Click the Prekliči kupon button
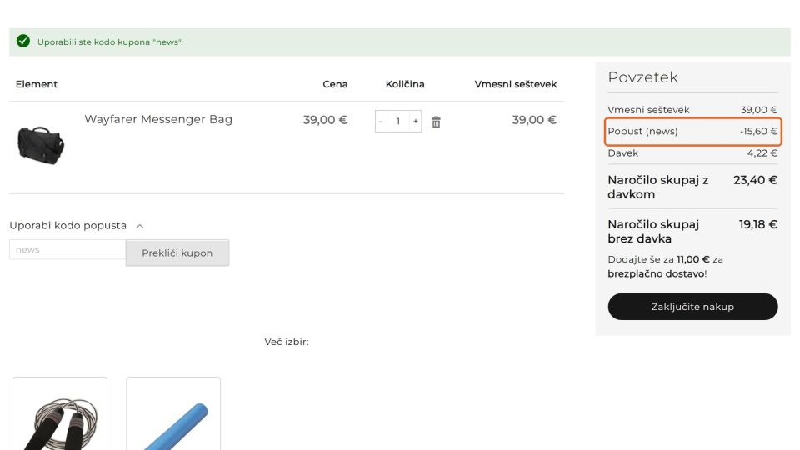The width and height of the screenshot is (800, 450). pyautogui.click(x=177, y=252)
